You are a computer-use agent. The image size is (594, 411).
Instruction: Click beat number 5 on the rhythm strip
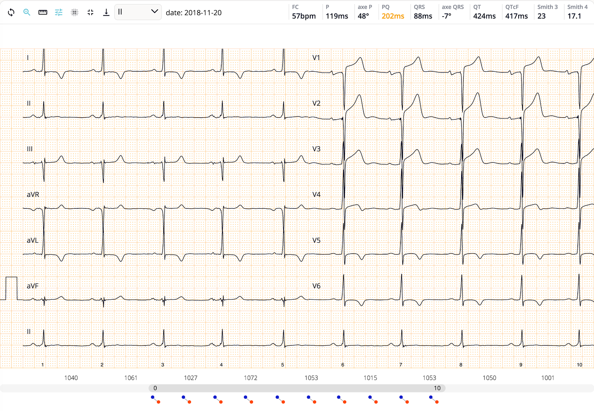pyautogui.click(x=283, y=365)
